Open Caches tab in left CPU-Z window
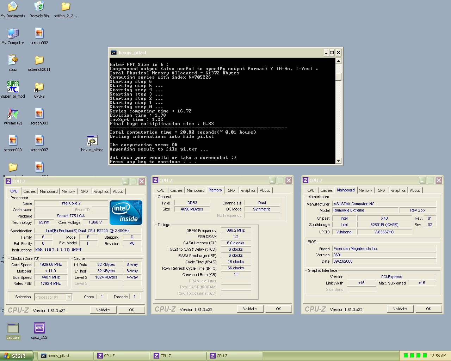The image size is (451, 361). click(30, 191)
